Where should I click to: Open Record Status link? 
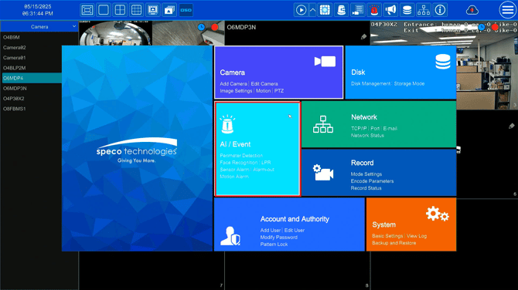click(366, 188)
